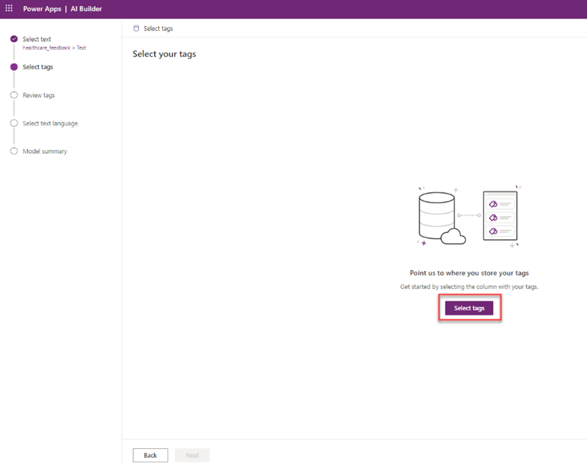Select the Model summary step indicator

pyautogui.click(x=14, y=151)
